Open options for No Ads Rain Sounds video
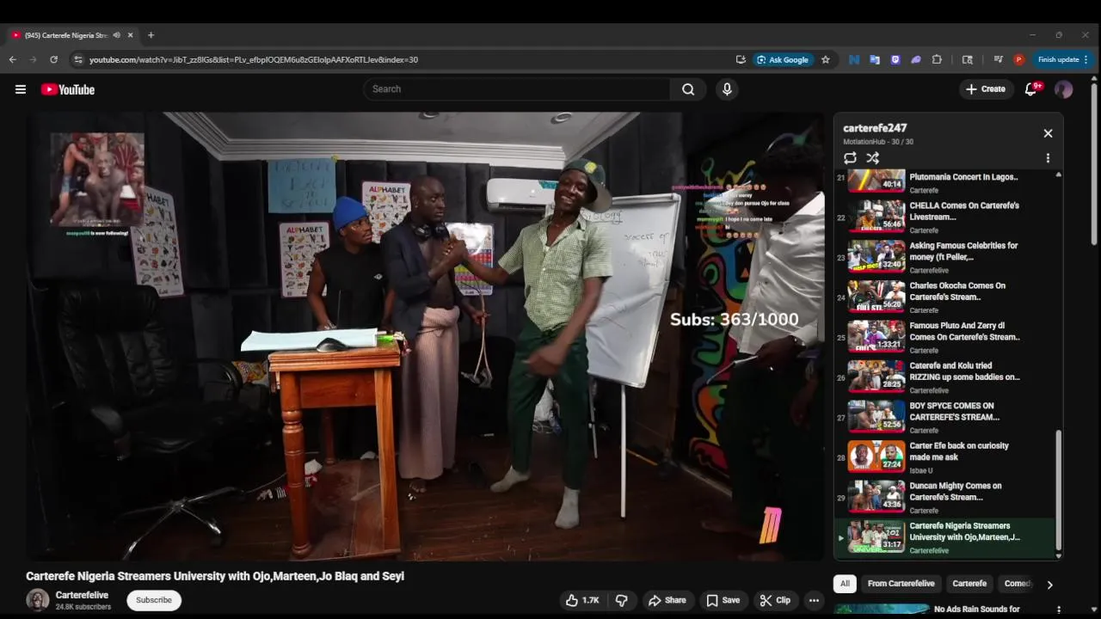 [x=1059, y=610]
